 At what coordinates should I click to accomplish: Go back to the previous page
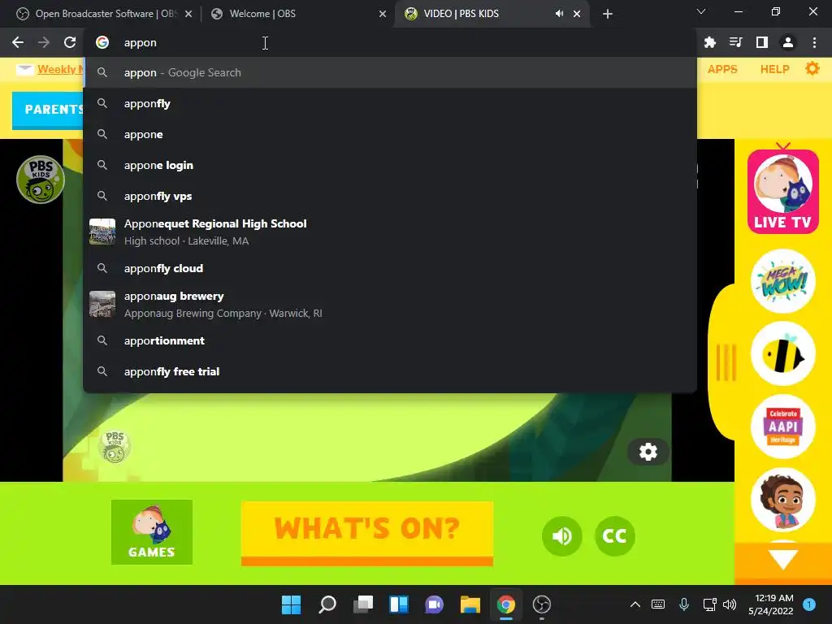click(18, 42)
